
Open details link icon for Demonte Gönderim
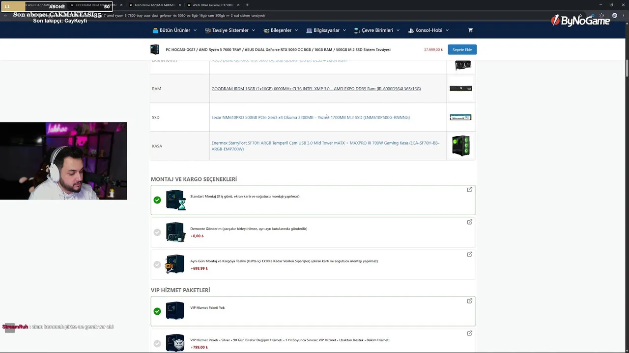tap(470, 222)
